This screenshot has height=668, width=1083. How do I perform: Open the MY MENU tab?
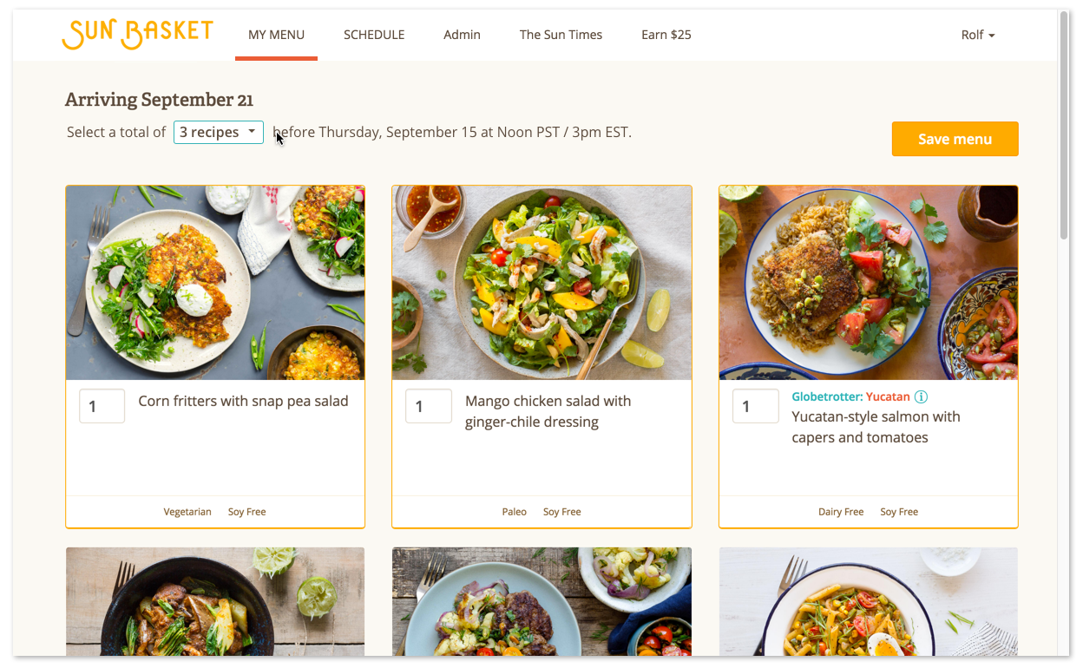276,35
